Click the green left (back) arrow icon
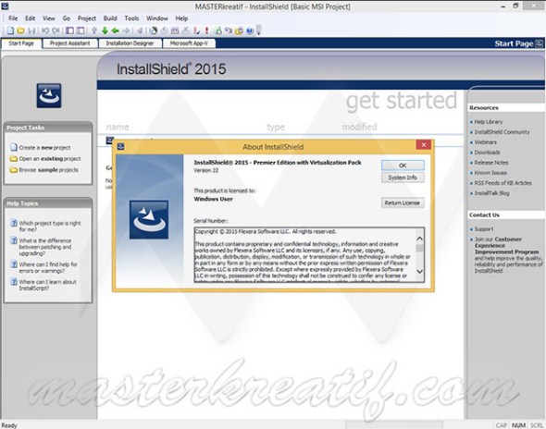The width and height of the screenshot is (546, 429). [x=116, y=31]
